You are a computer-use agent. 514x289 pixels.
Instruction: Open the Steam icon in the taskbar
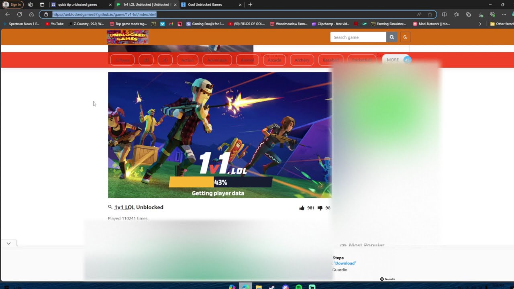coord(272,287)
